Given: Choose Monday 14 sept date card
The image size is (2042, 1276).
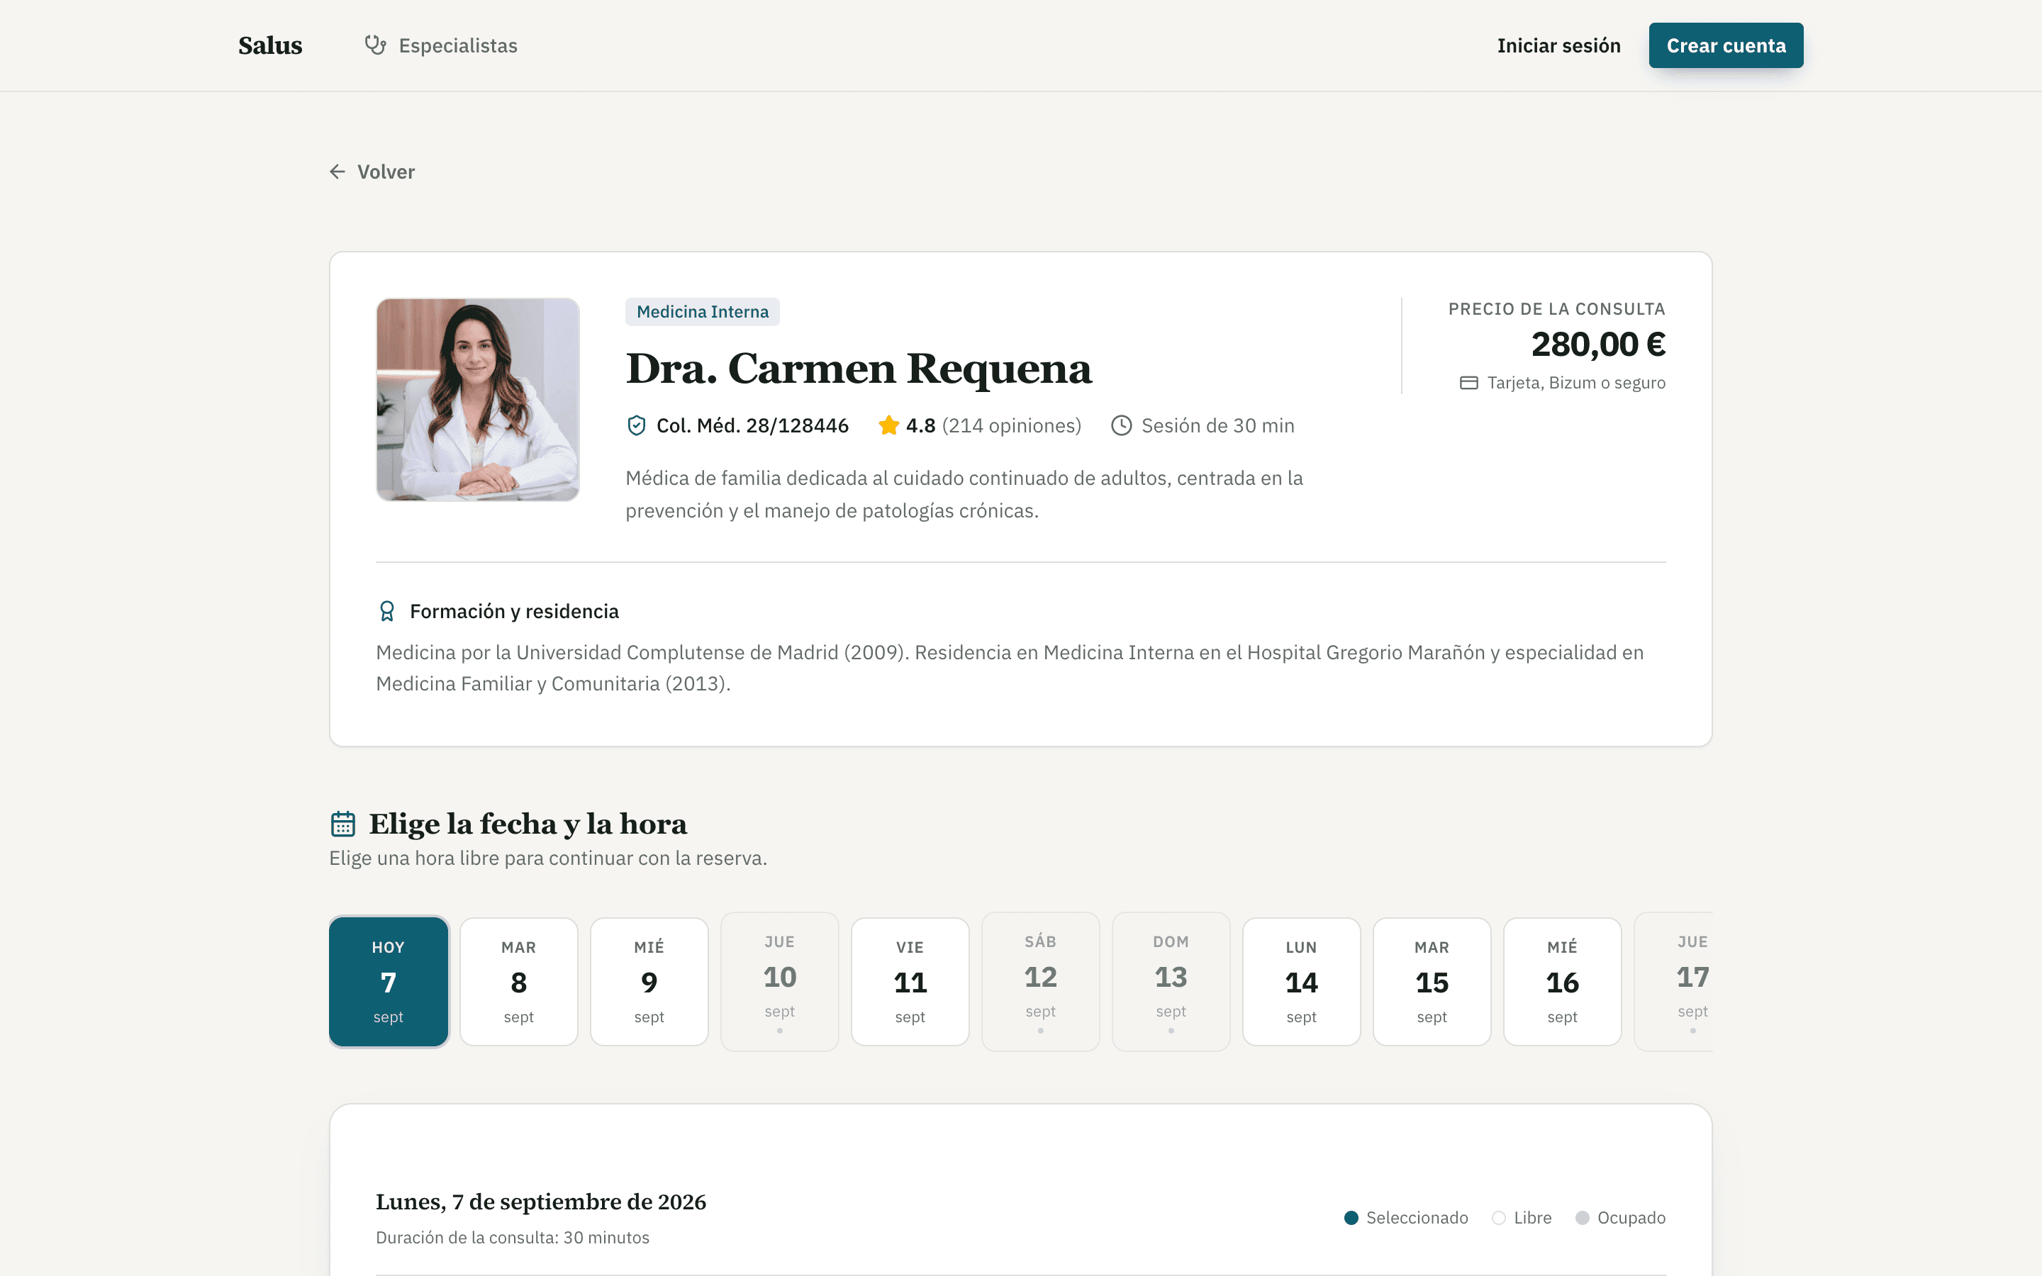Looking at the screenshot, I should click(x=1301, y=982).
